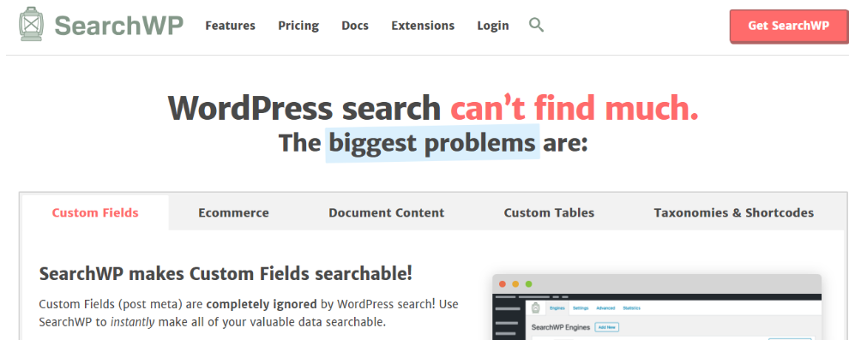Click the Add New button in preview

coord(607,327)
